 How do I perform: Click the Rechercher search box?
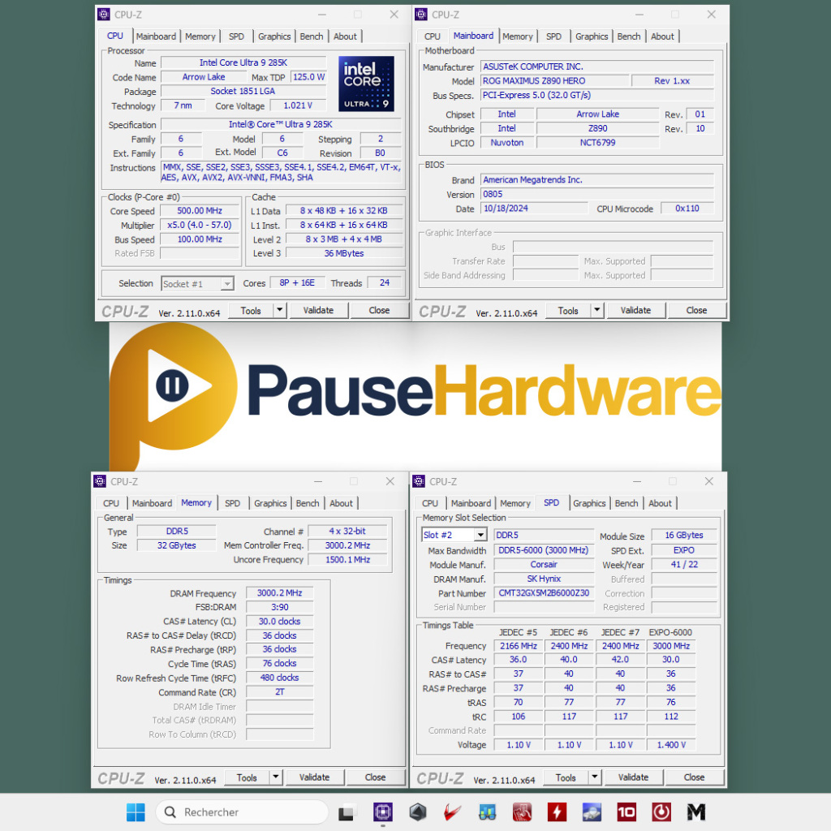pyautogui.click(x=242, y=812)
